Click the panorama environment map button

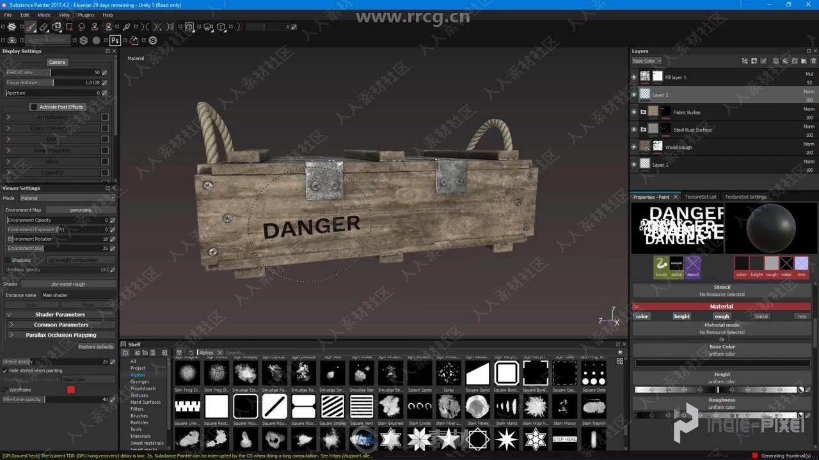click(x=81, y=210)
